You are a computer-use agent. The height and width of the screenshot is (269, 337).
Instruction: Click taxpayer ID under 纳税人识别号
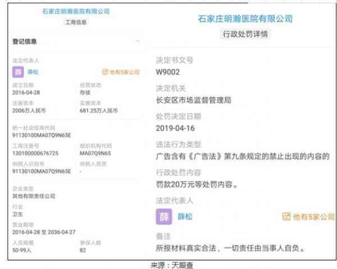42,172
